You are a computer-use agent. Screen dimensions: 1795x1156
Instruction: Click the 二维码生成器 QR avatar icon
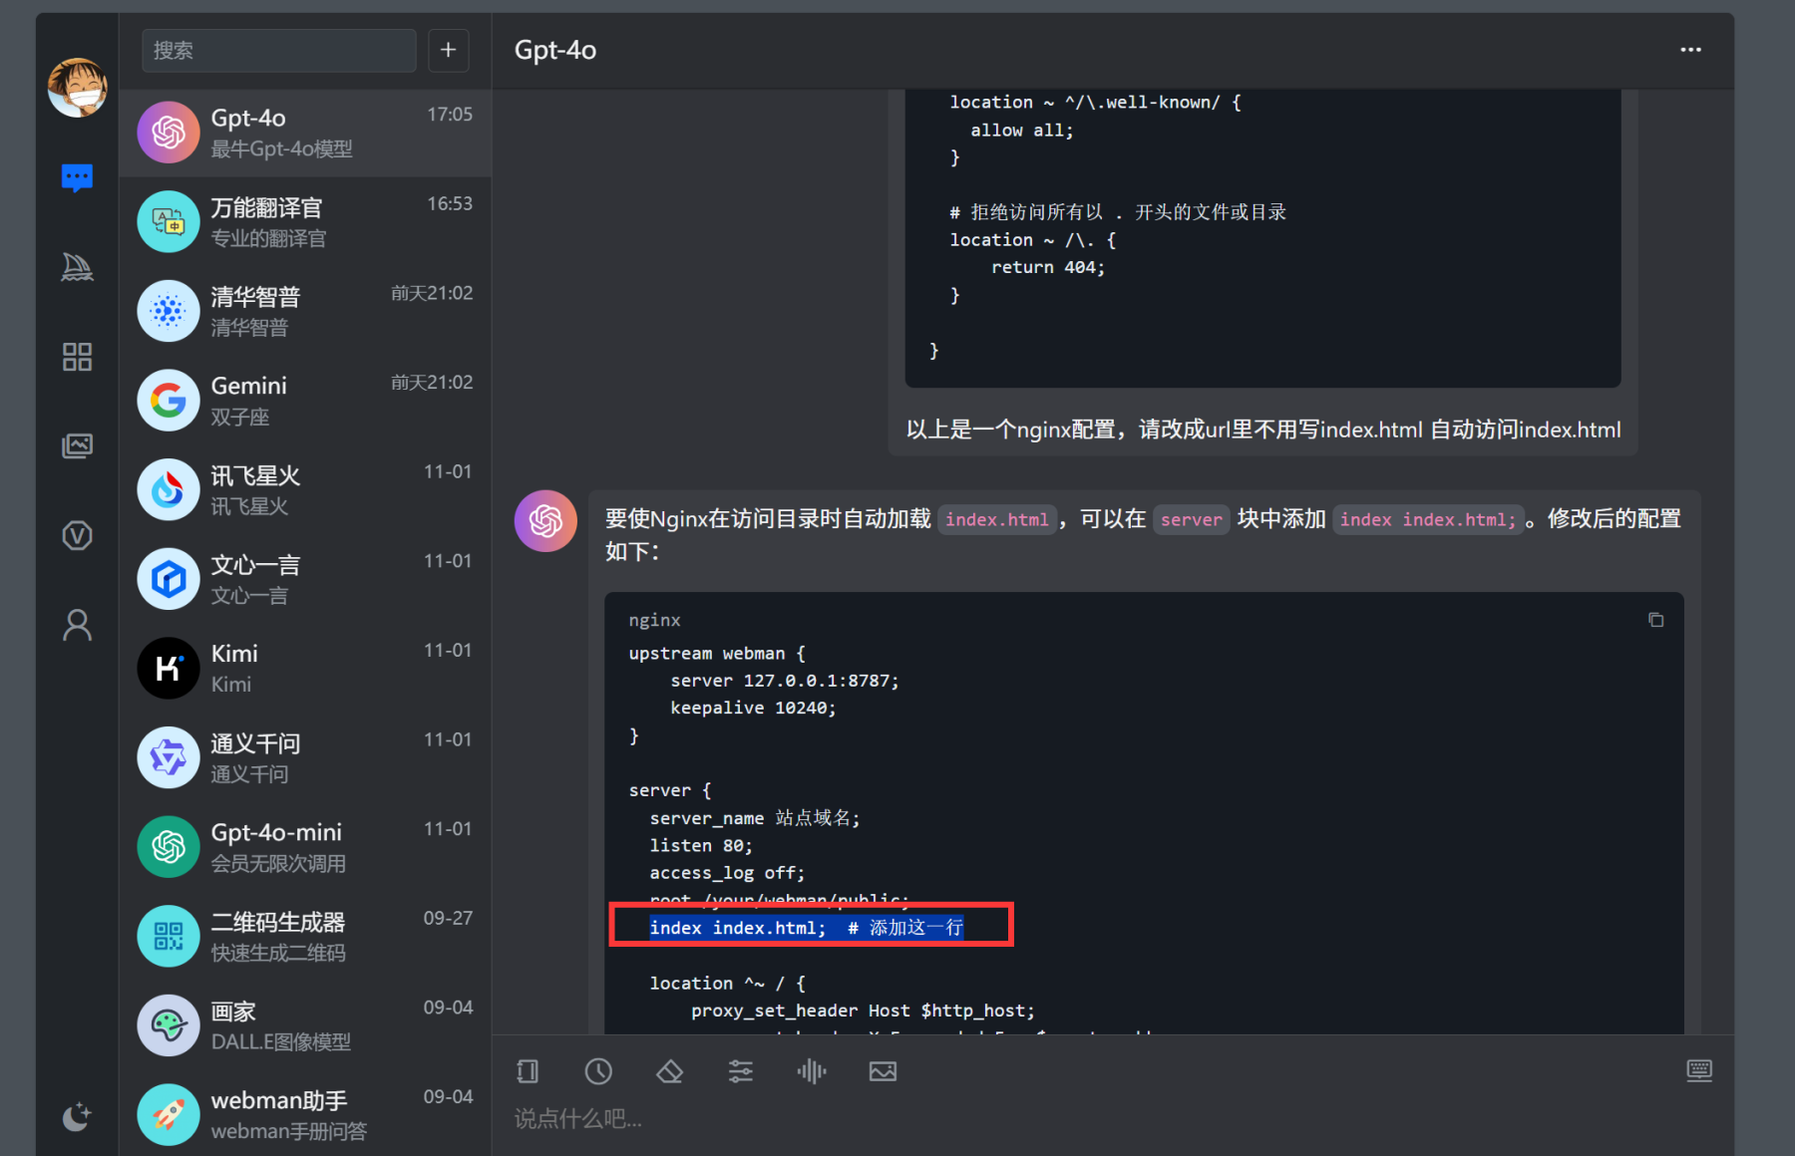169,936
